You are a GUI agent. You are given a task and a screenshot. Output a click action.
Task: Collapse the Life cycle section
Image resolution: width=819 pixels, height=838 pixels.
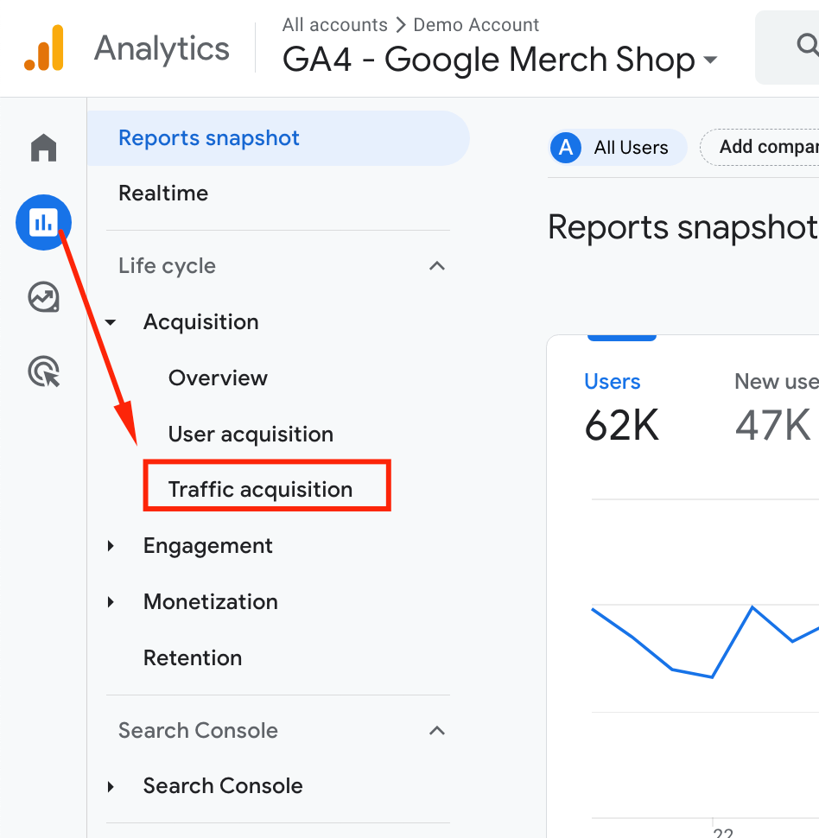[x=437, y=266]
